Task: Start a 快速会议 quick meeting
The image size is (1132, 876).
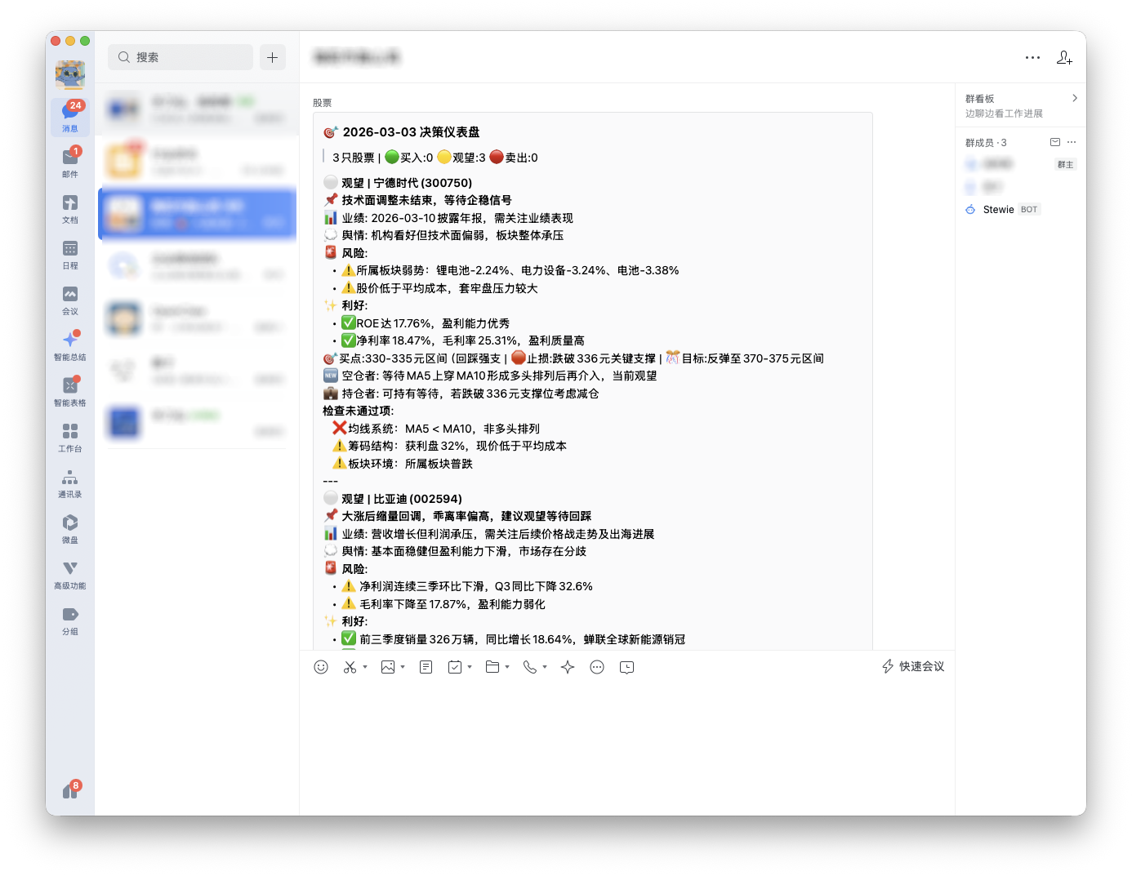Action: (912, 667)
